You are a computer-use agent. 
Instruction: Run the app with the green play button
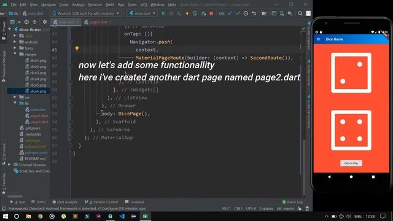pyautogui.click(x=163, y=14)
